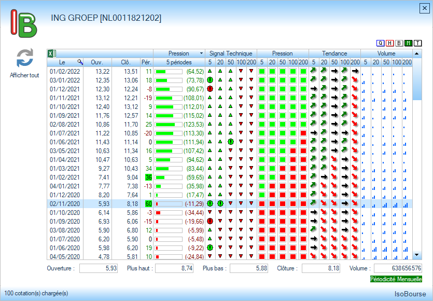This screenshot has height=301, width=433.
Task: Click the Périodicité Mensuelle label
Action: tap(396, 279)
